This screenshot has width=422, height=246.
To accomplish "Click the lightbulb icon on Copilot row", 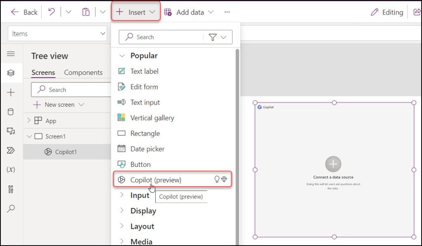I will click(217, 180).
